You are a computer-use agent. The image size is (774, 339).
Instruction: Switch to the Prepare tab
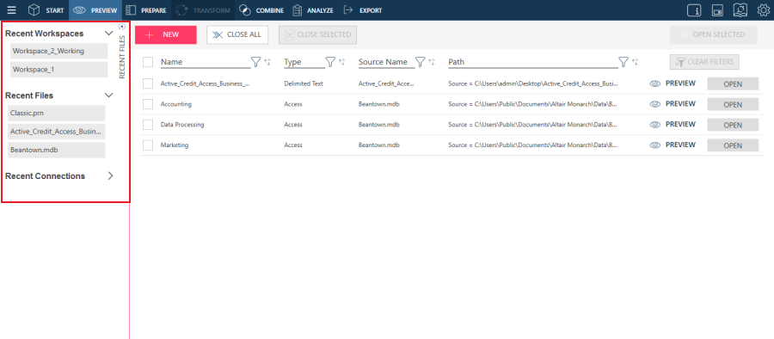pyautogui.click(x=145, y=10)
